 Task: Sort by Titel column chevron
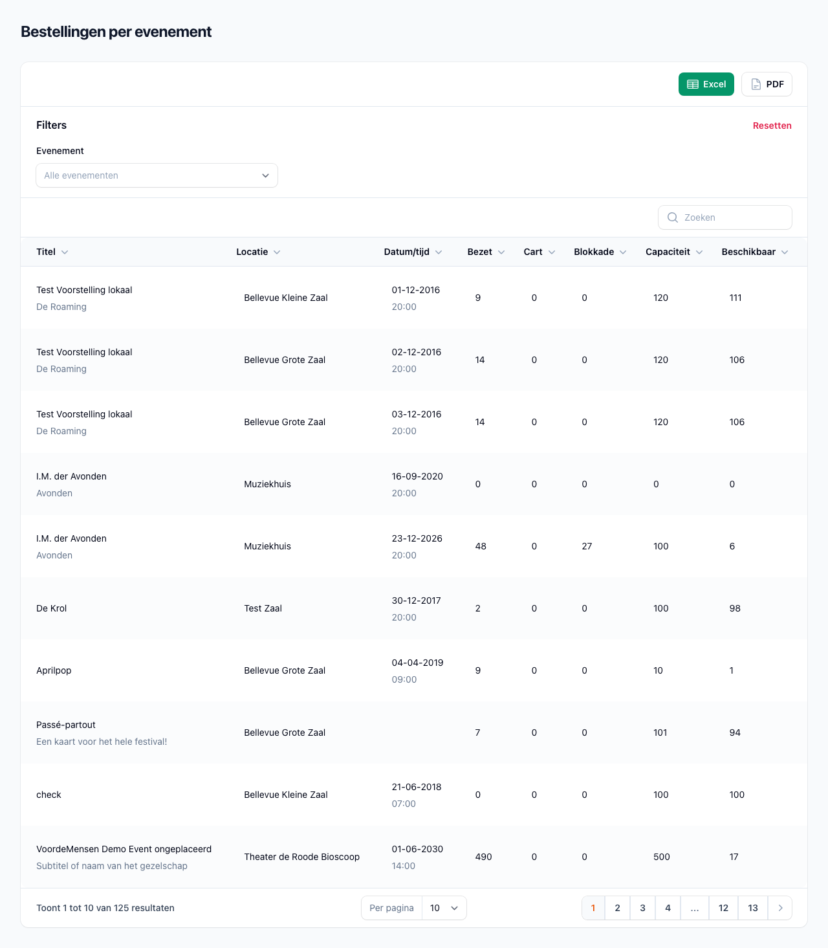pos(65,252)
